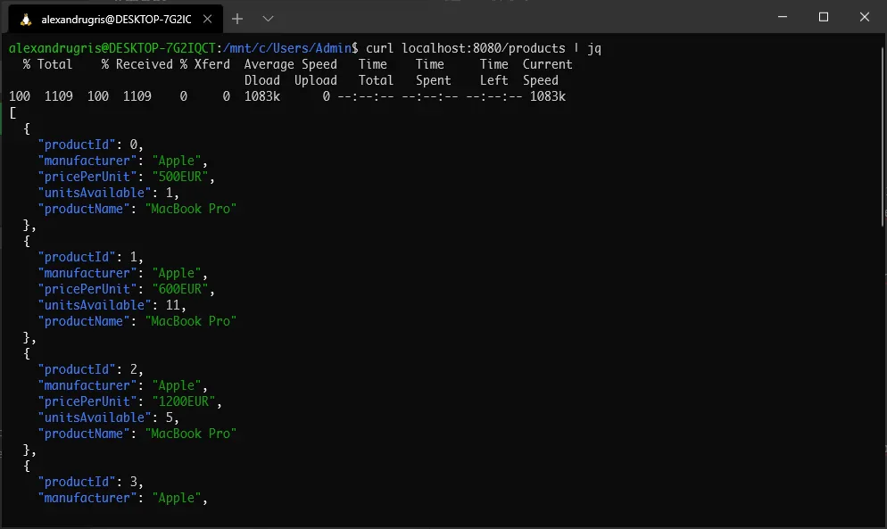
Task: Click the Linux penguin tab icon
Action: [x=26, y=20]
